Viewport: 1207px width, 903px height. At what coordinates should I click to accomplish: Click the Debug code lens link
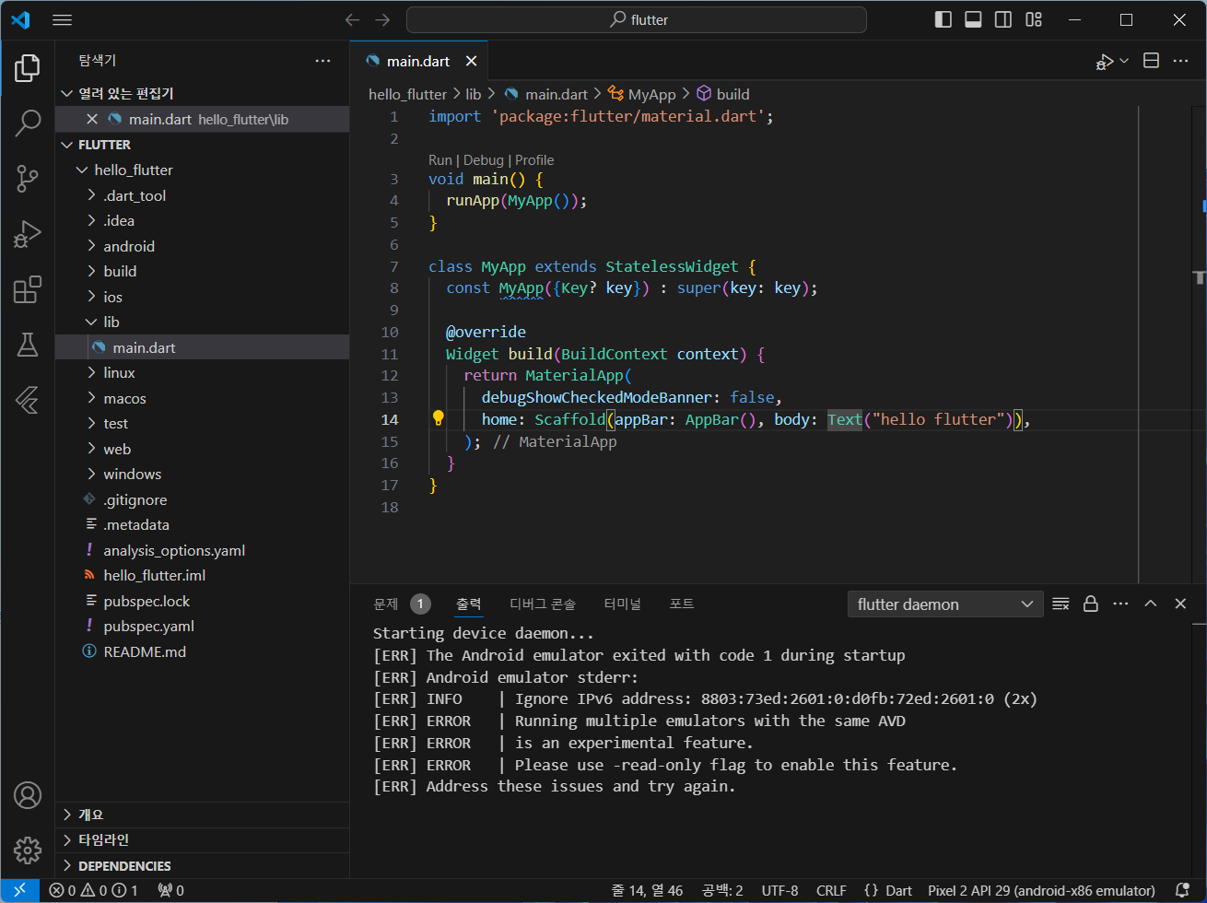click(484, 160)
